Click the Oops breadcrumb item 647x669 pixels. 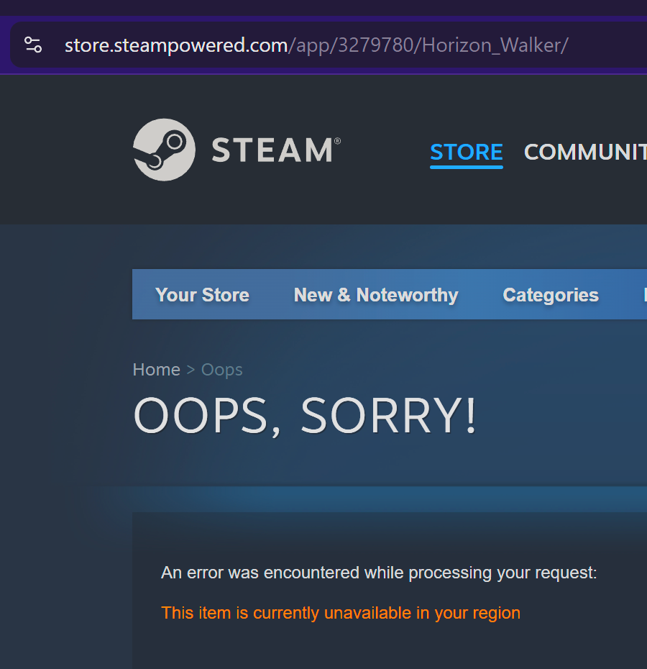tap(222, 370)
